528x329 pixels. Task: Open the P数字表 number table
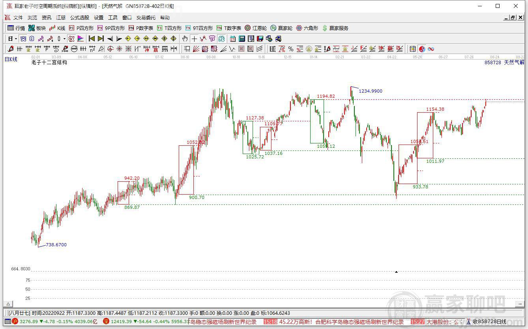click(141, 28)
